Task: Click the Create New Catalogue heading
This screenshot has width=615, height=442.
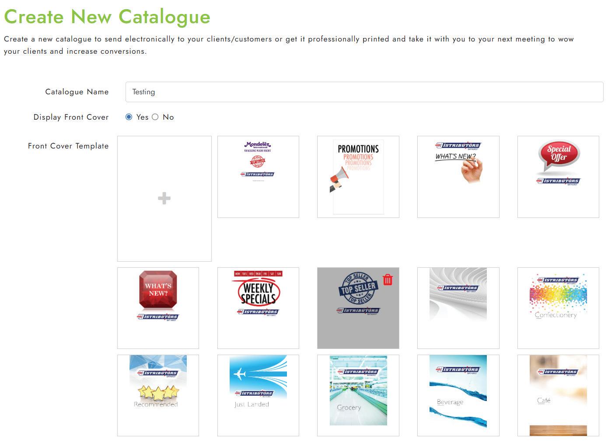Action: tap(107, 17)
